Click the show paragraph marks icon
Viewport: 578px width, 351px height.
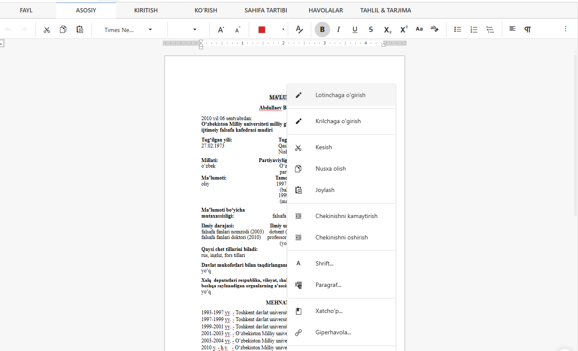(x=527, y=29)
